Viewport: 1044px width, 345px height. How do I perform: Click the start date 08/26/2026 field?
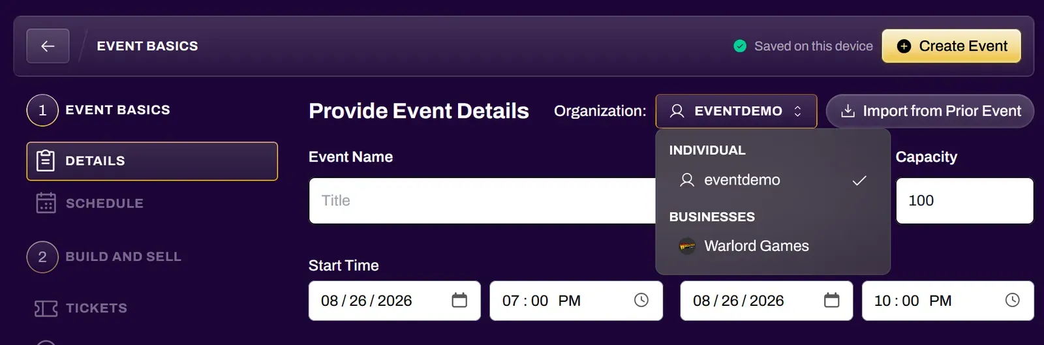[x=394, y=301]
